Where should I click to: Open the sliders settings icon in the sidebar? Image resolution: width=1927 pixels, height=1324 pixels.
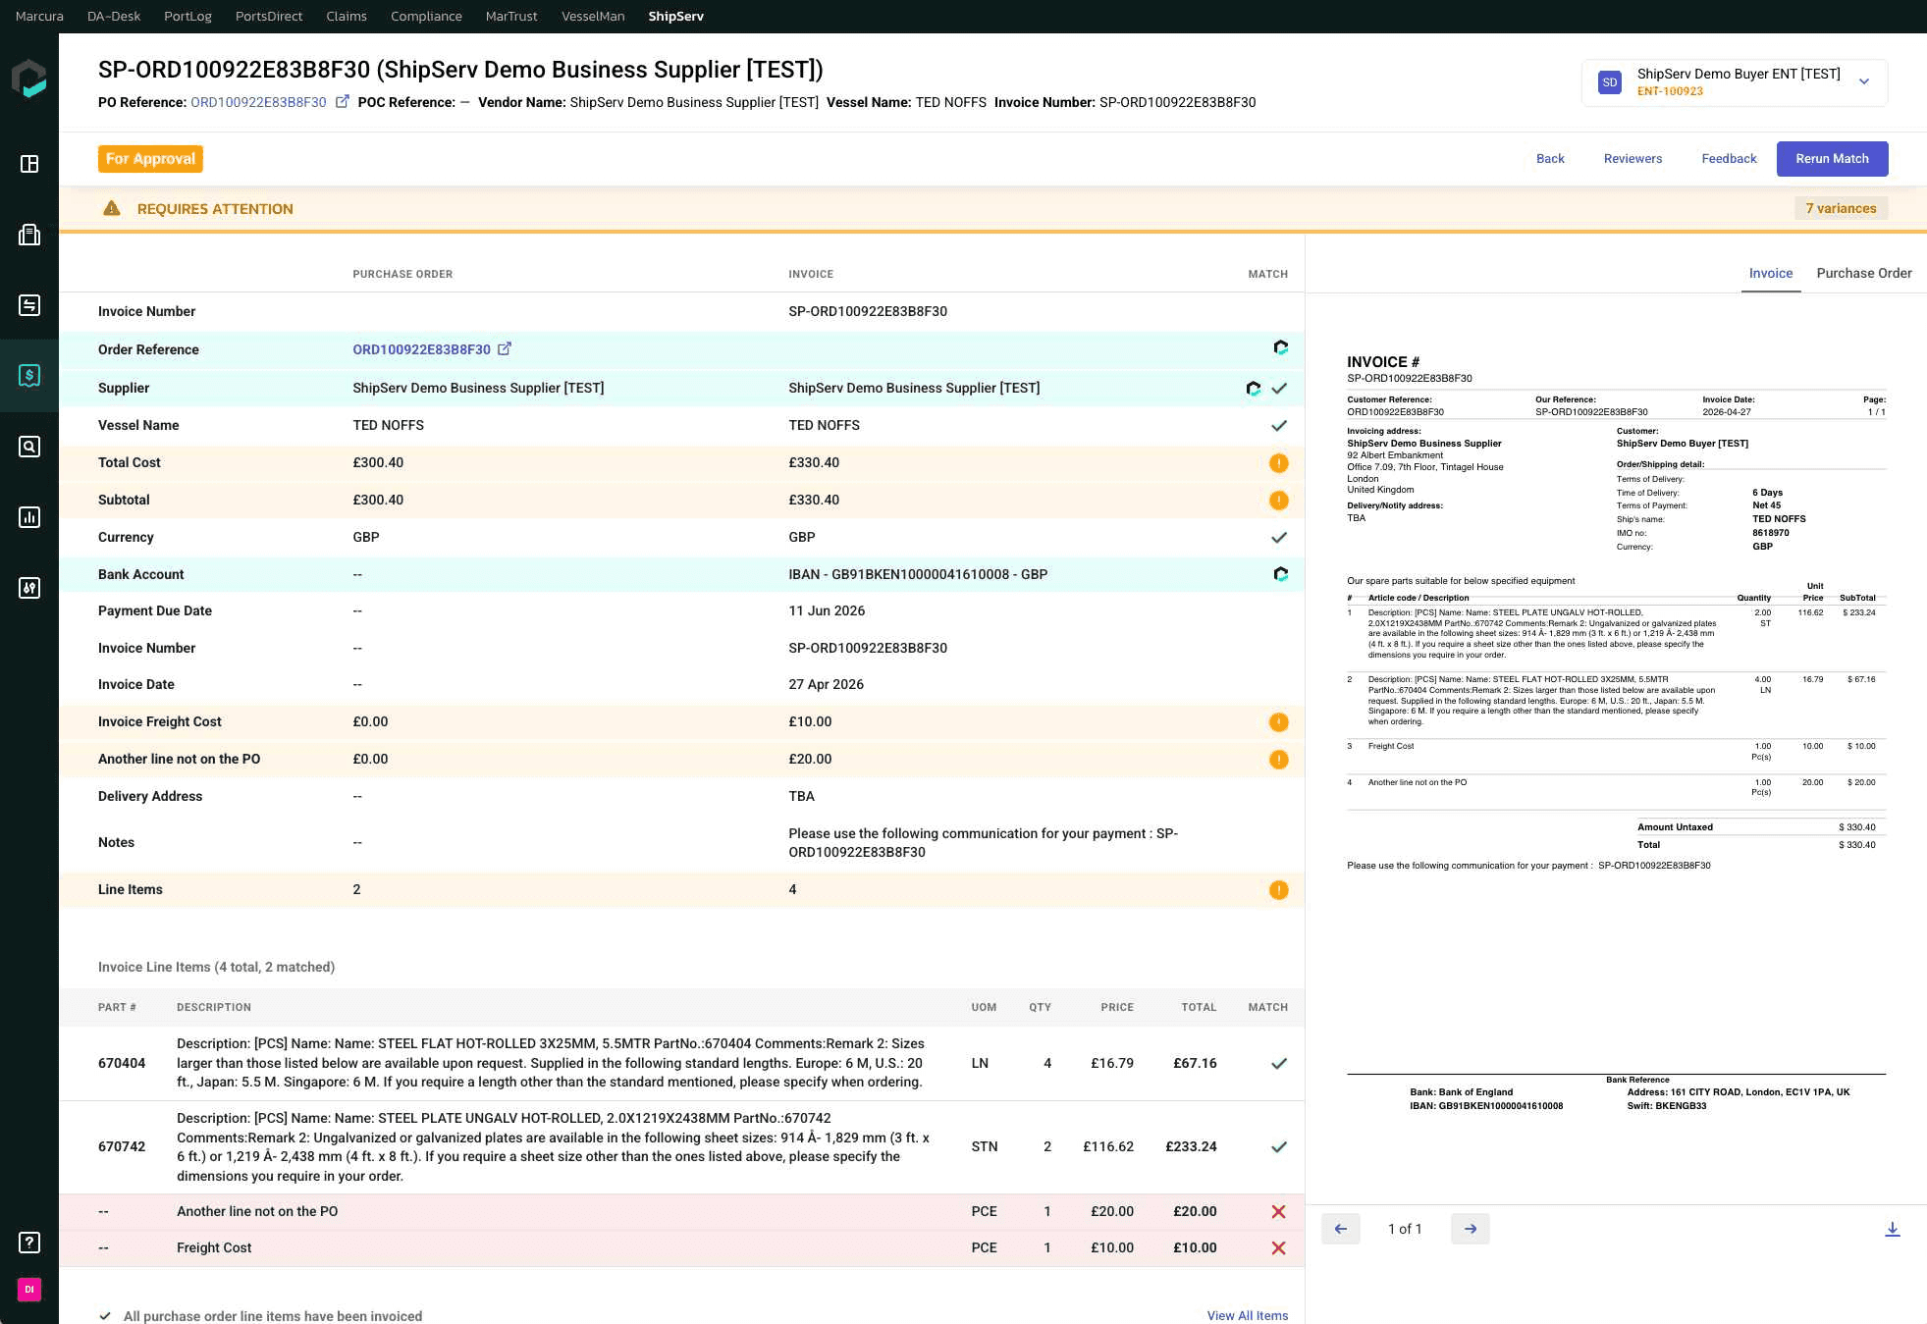29,588
